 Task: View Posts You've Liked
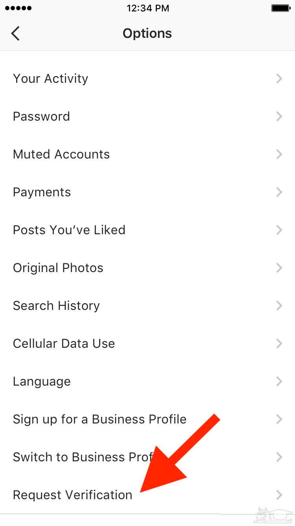click(69, 230)
